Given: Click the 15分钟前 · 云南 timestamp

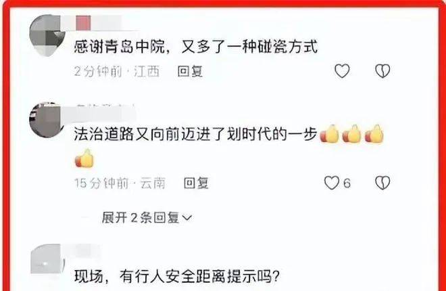Looking at the screenshot, I should point(120,183).
